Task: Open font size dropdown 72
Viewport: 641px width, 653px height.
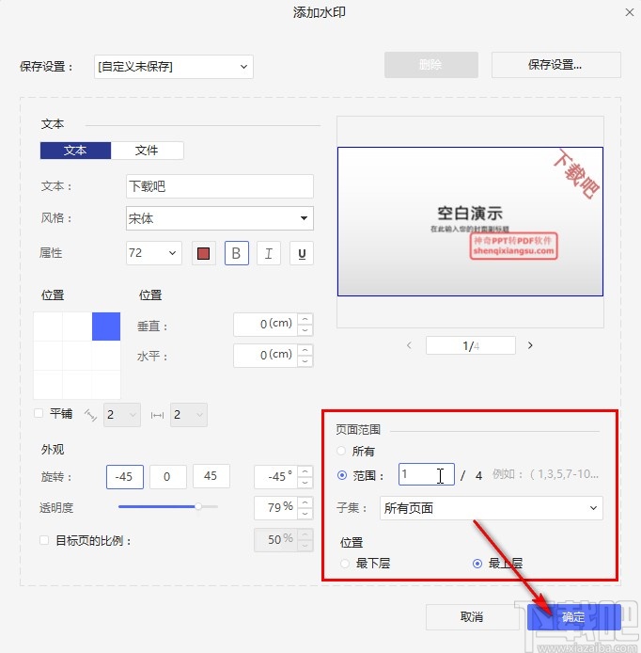Action: 154,253
